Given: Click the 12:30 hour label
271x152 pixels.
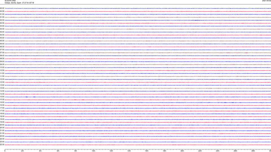Looking at the screenshot, I should click(2, 82).
